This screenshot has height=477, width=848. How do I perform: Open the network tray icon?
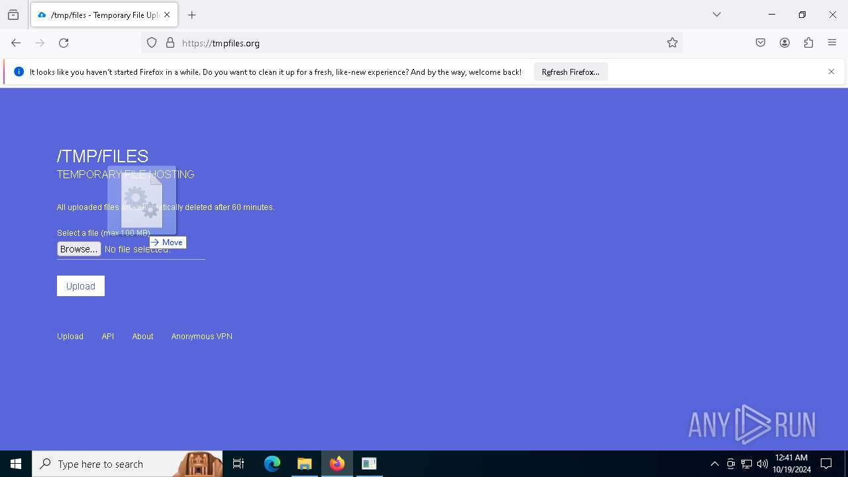[x=747, y=464]
